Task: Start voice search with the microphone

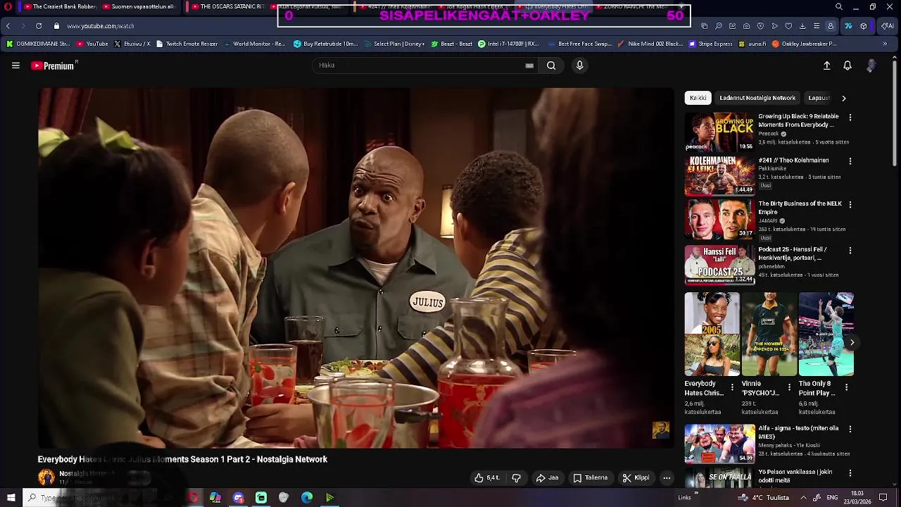Action: [579, 65]
